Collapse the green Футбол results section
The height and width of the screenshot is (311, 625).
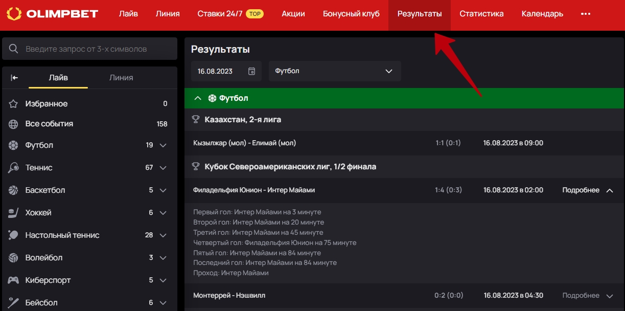pyautogui.click(x=198, y=98)
